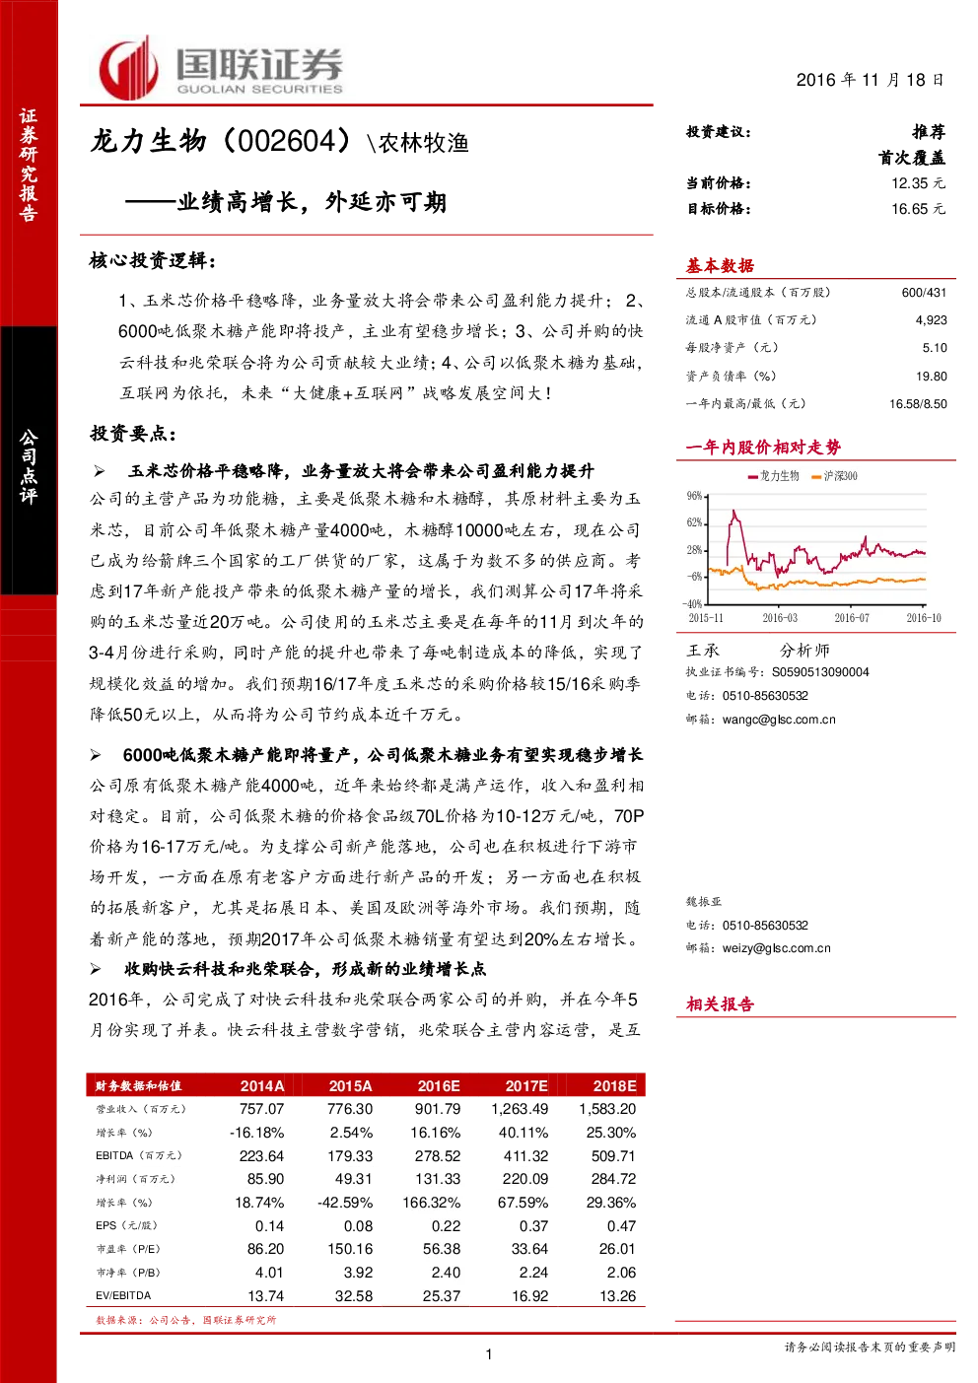Viewport: 978px width, 1383px height.
Task: Click the section heading 基本数据
Action: coord(720,265)
